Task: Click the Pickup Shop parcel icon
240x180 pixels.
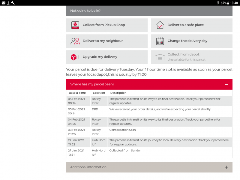Action: point(75,25)
